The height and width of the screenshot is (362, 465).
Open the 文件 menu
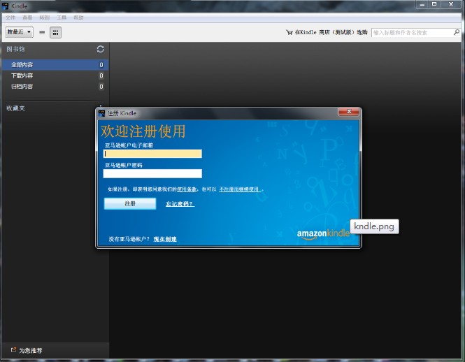[10, 17]
